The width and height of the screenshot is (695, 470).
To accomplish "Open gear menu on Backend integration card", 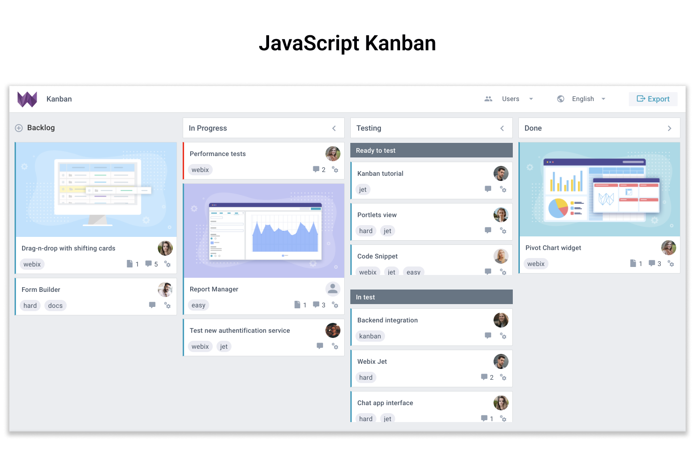I will click(503, 336).
